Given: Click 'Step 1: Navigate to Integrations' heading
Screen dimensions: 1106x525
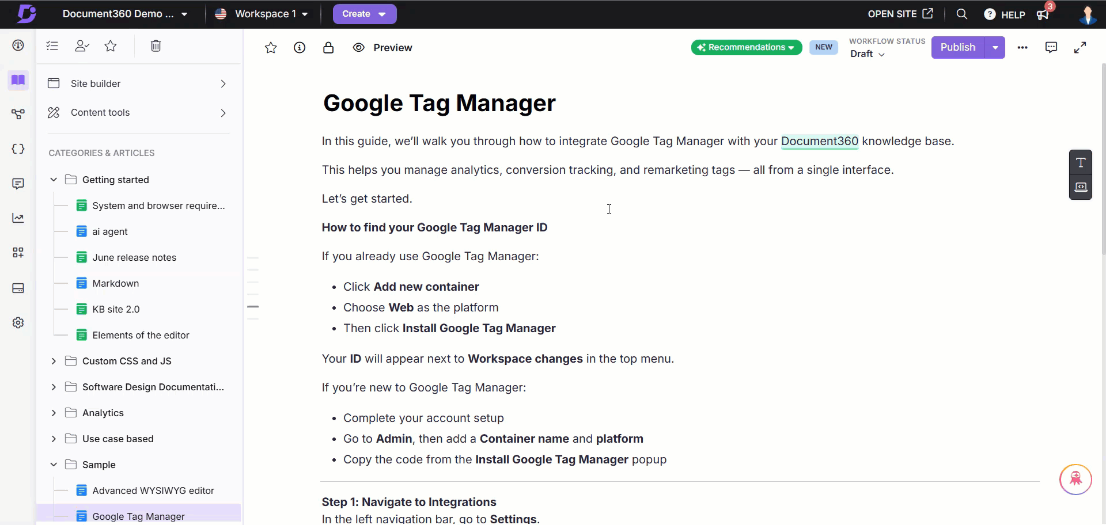Looking at the screenshot, I should 409,502.
